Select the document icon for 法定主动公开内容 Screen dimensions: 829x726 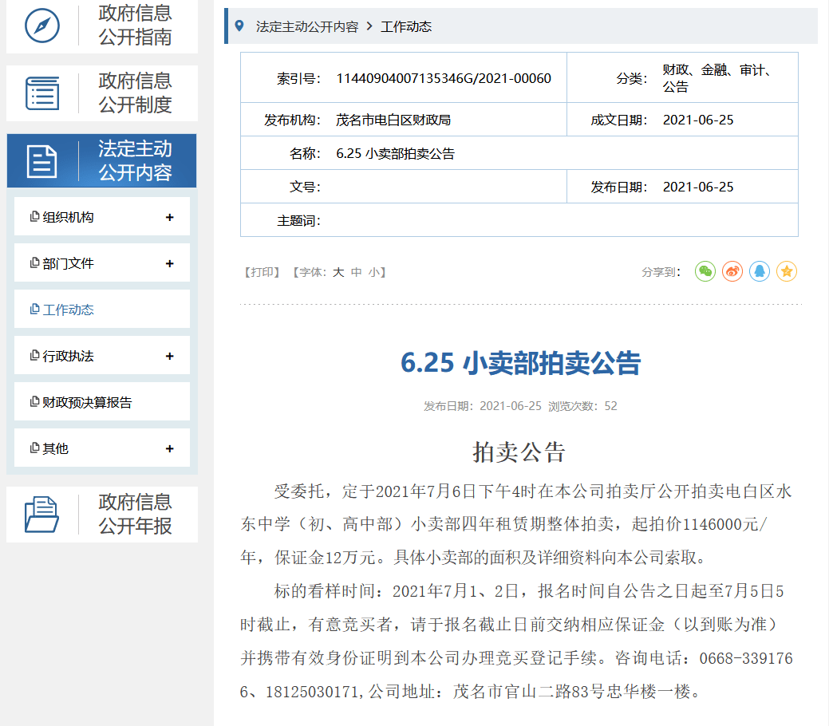tap(41, 161)
